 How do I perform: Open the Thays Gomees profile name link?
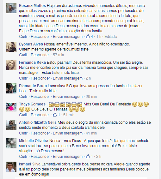pos(32,104)
